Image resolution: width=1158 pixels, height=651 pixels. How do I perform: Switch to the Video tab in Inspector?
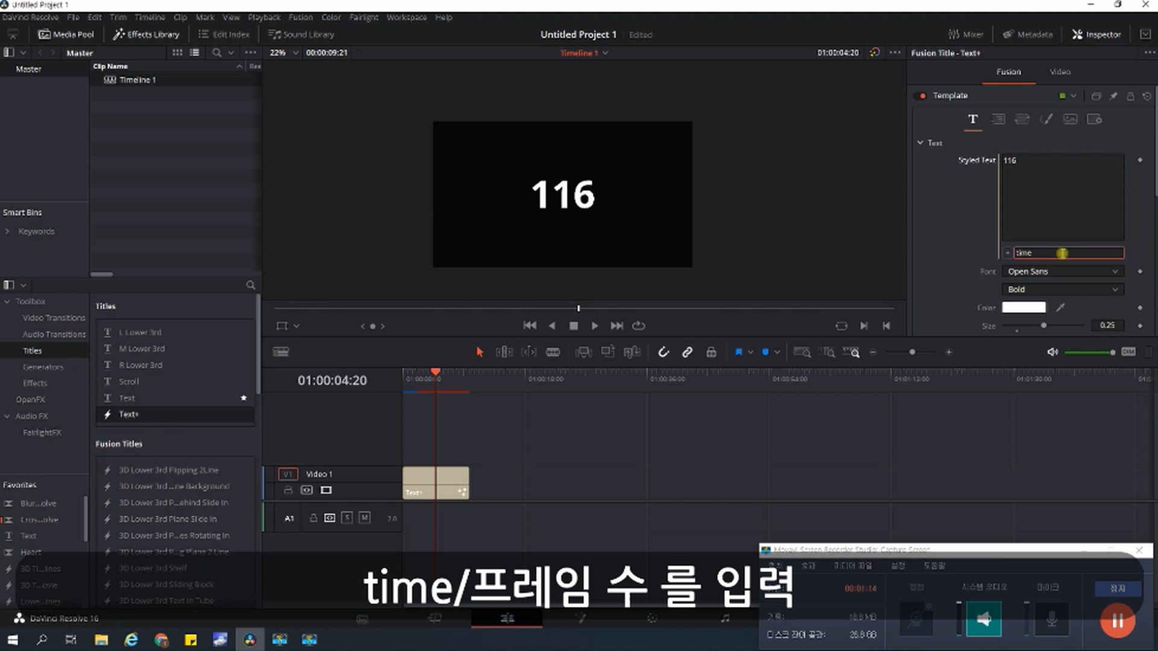1060,72
